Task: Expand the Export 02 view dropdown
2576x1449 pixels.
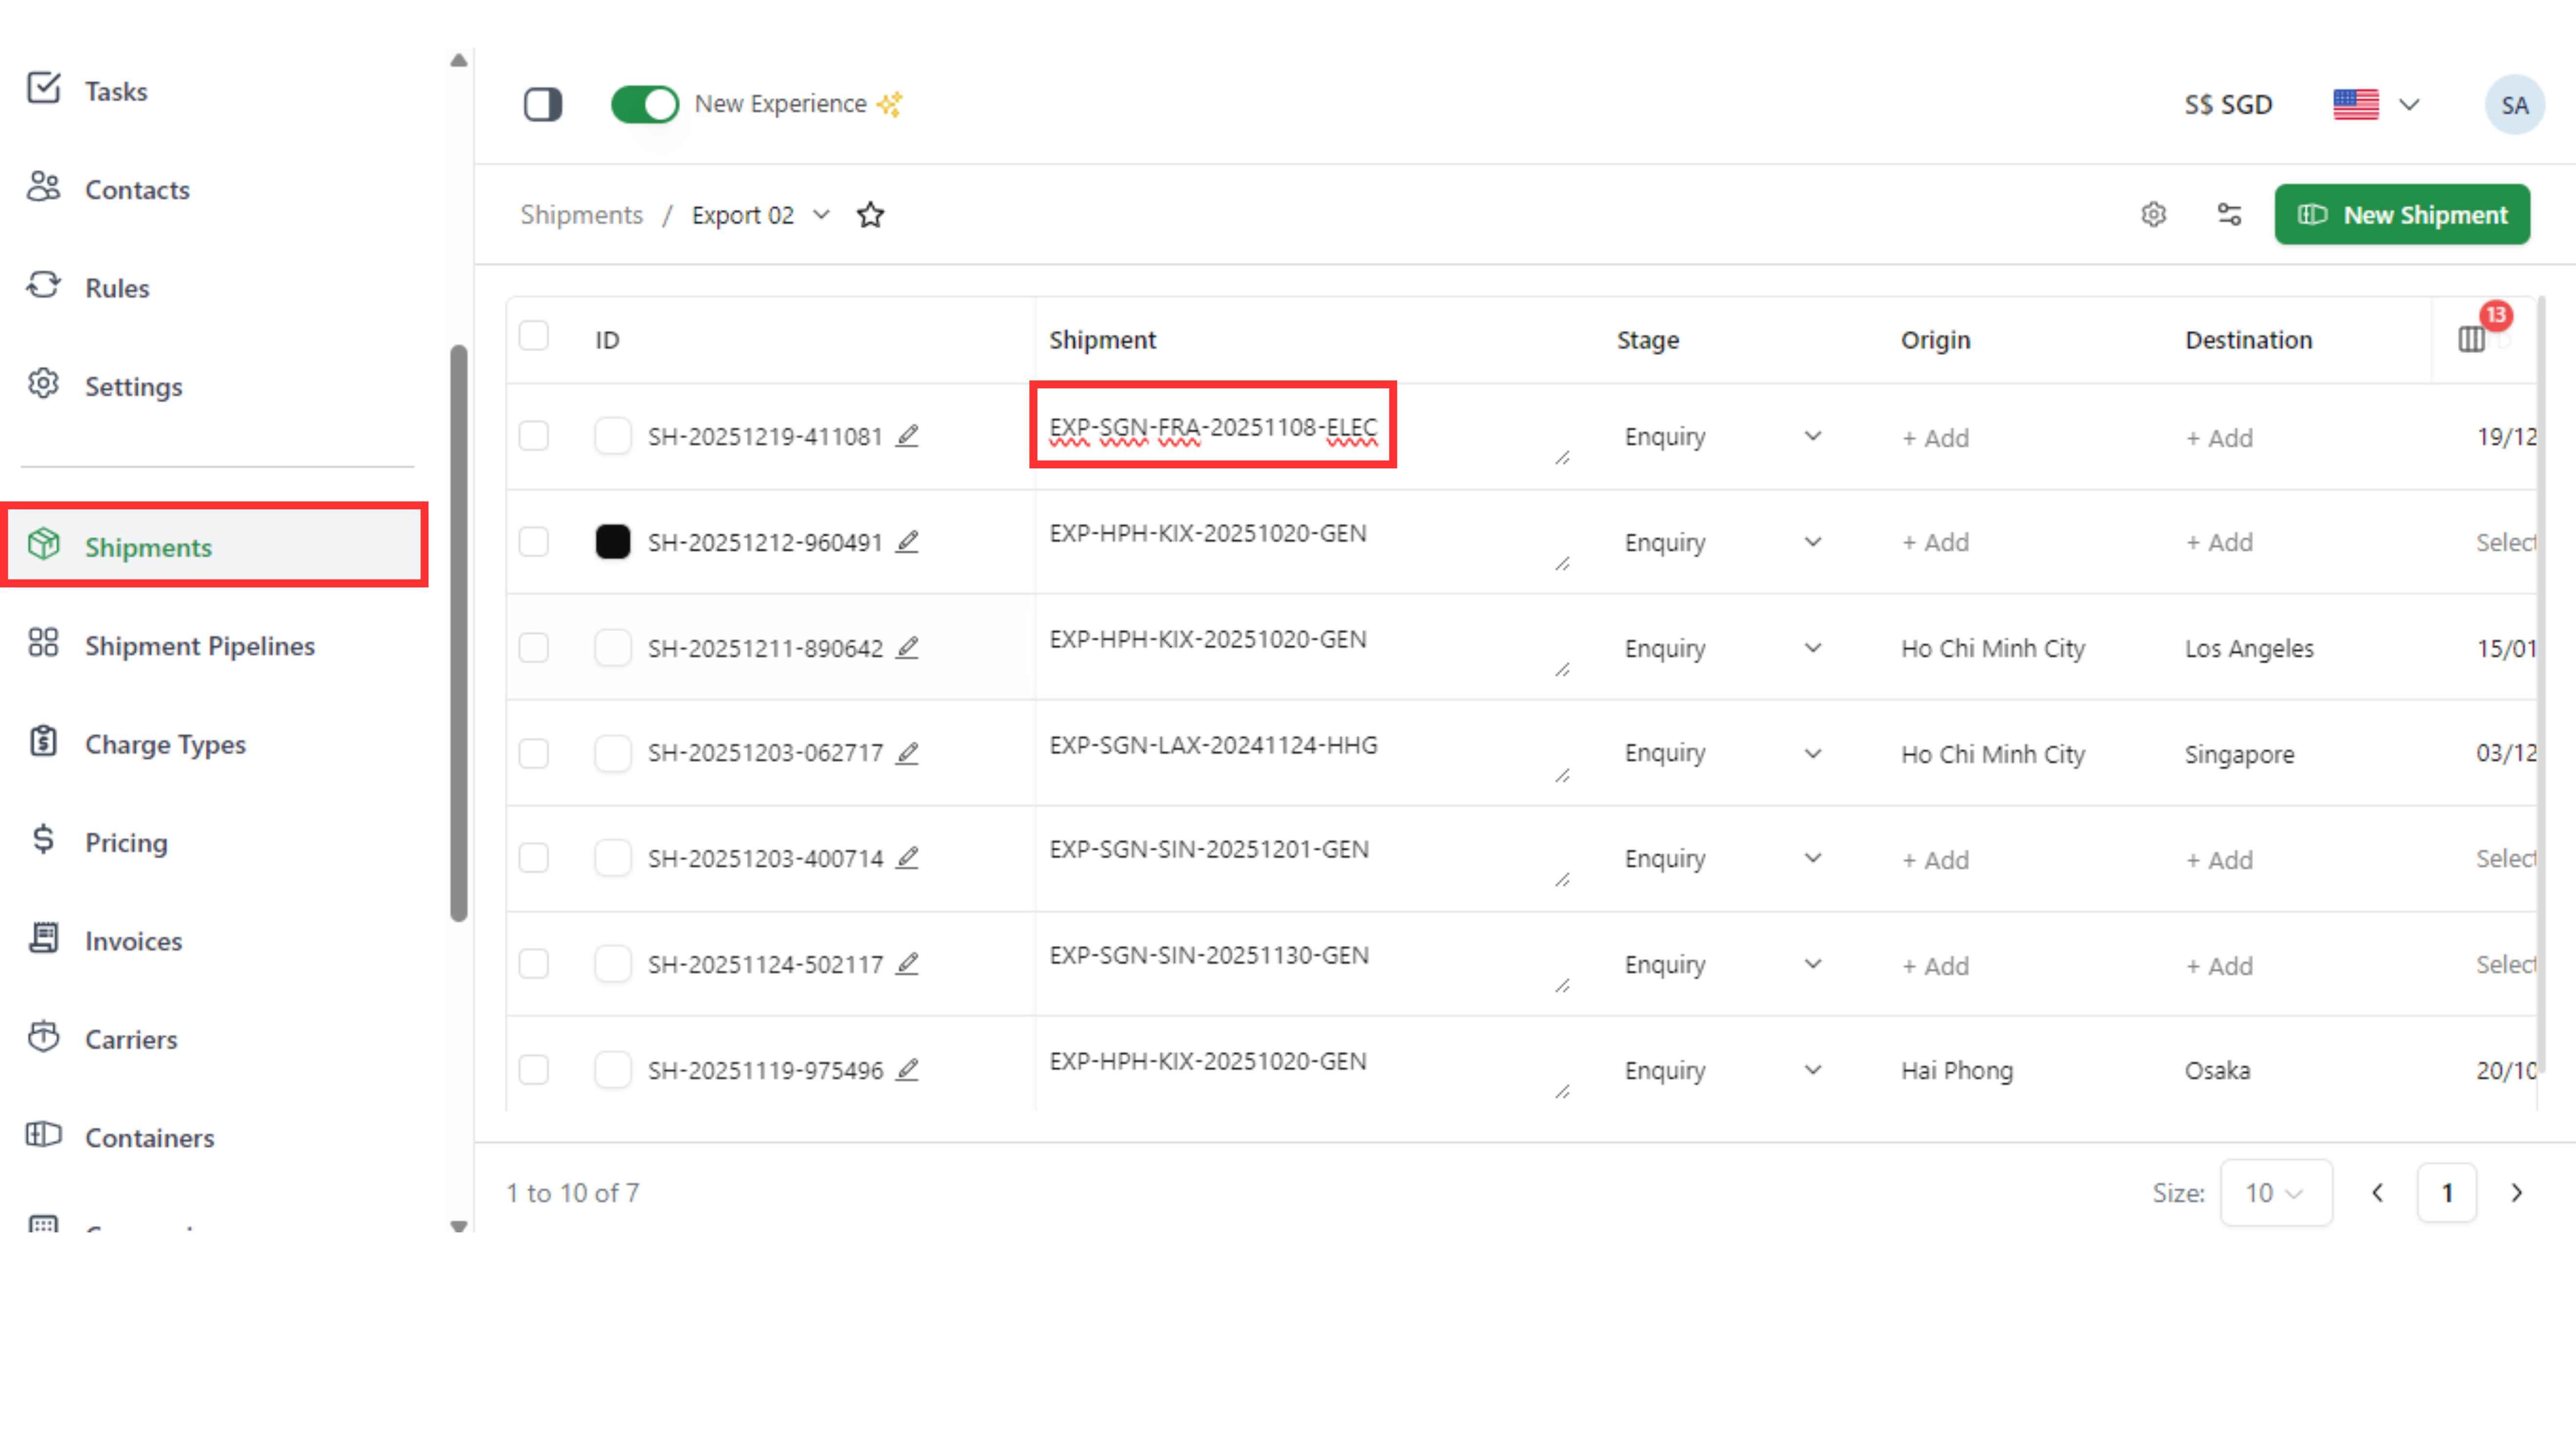Action: point(821,215)
